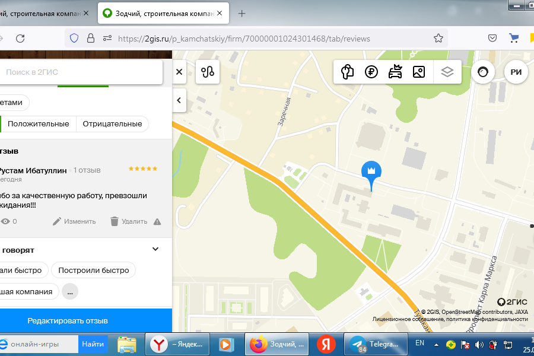The image size is (534, 356).
Task: Toggle the eco/trees map layer icon
Action: pos(347,72)
